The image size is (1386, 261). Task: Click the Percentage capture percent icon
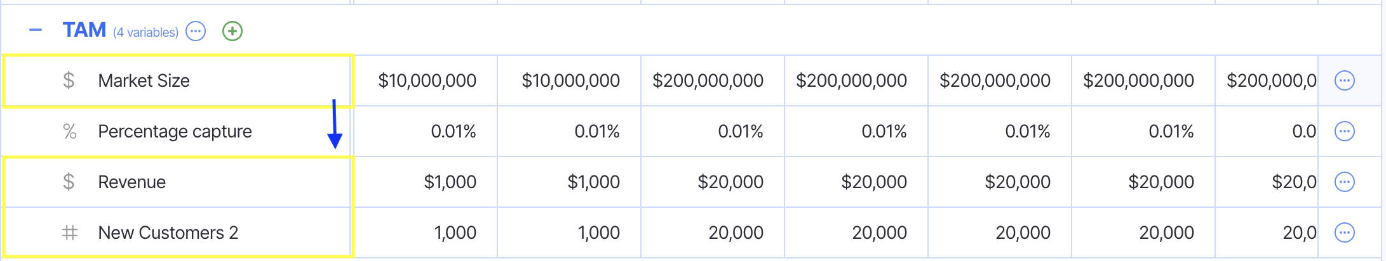[69, 131]
